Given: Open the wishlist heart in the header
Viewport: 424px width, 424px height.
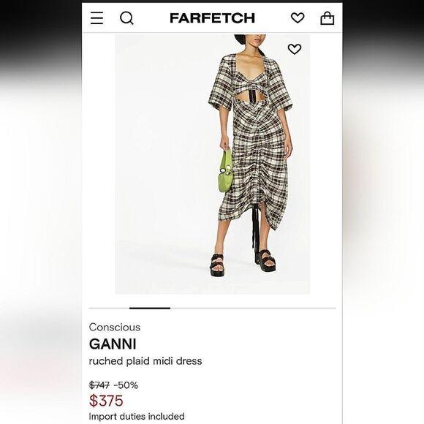Looking at the screenshot, I should click(298, 18).
